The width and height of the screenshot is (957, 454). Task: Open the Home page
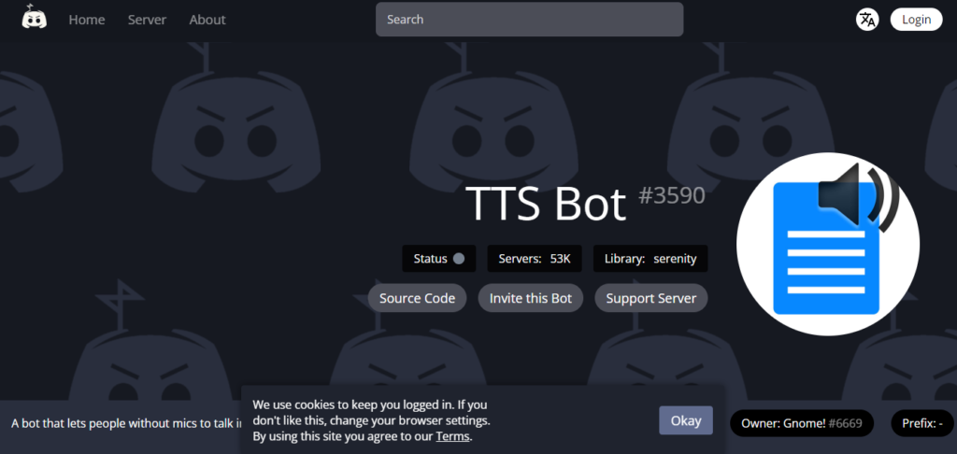tap(87, 20)
